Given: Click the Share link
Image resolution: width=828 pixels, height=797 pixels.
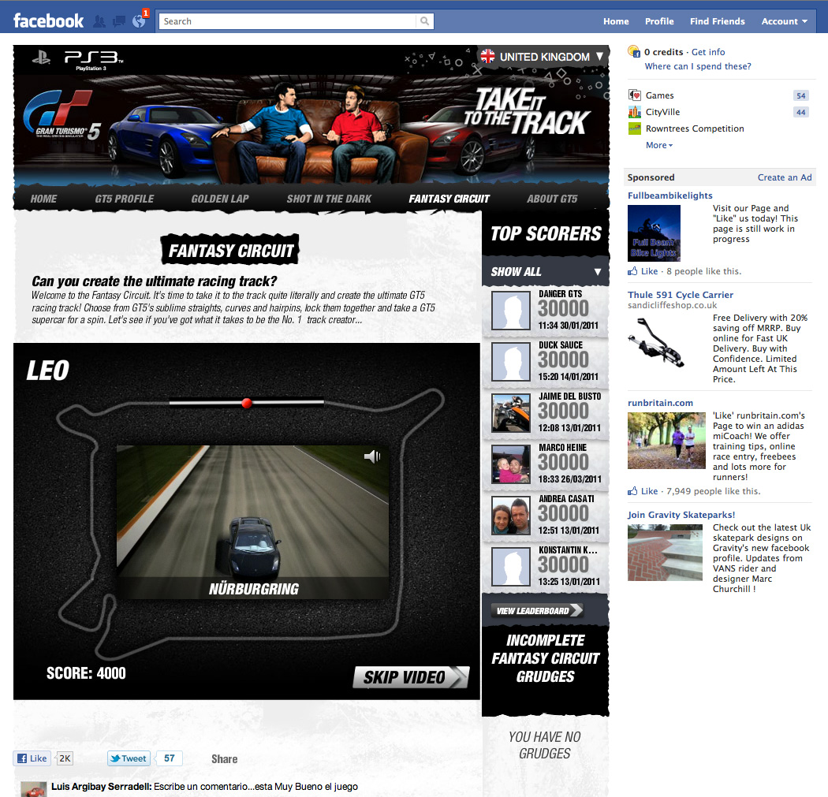Looking at the screenshot, I should [x=225, y=759].
